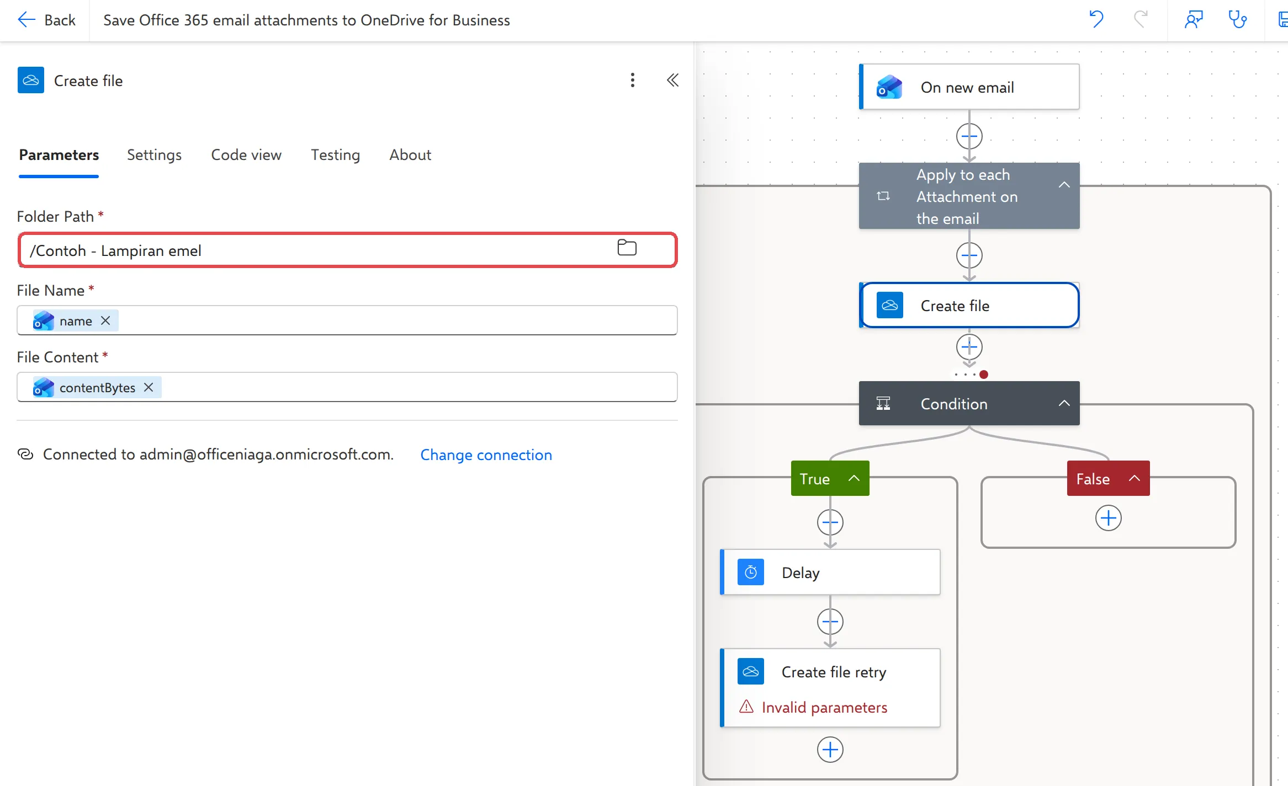Image resolution: width=1288 pixels, height=786 pixels.
Task: Collapse the True branch
Action: [x=854, y=478]
